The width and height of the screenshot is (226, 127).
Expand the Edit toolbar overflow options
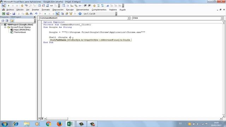(123, 6)
